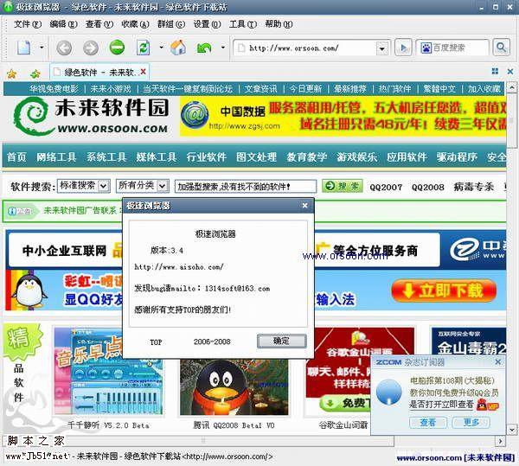Click the 立即下载 orange button
The width and height of the screenshot is (519, 466).
(444, 290)
